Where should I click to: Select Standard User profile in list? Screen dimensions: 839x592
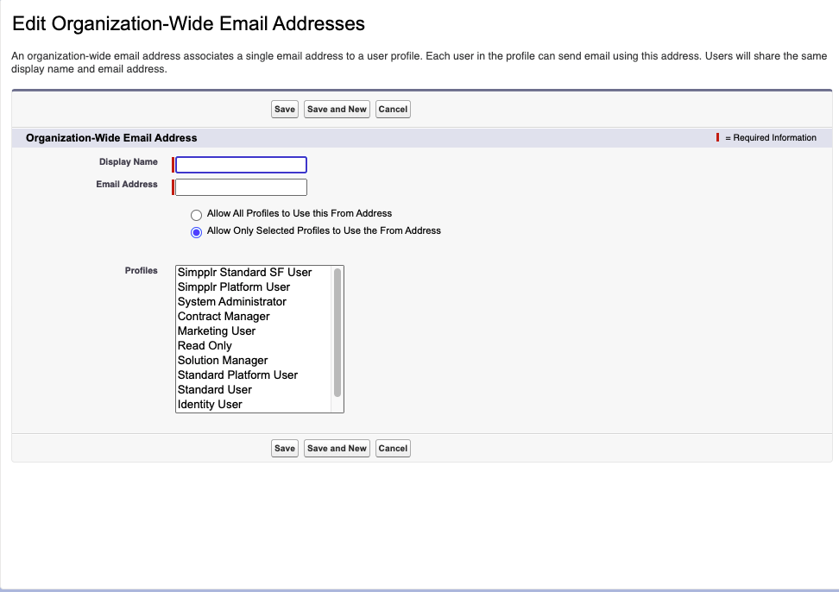point(254,390)
